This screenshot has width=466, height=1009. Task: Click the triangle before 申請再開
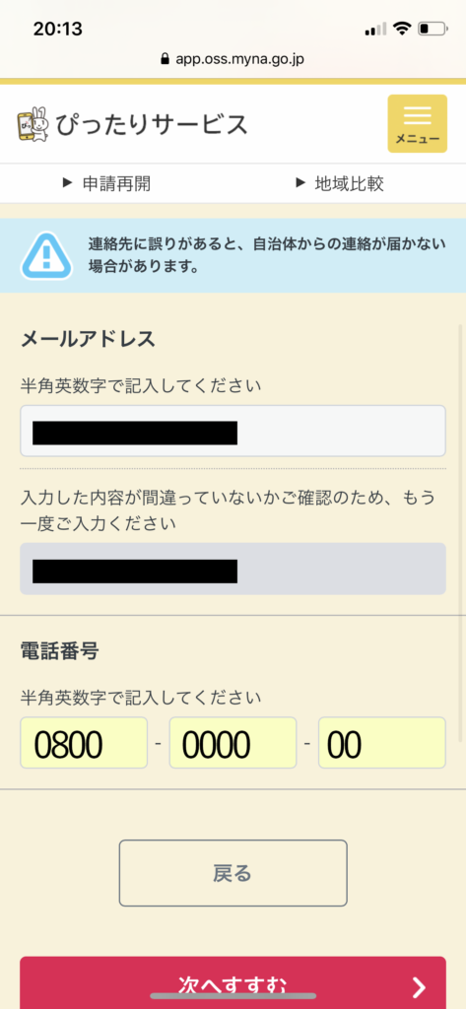[x=67, y=183]
